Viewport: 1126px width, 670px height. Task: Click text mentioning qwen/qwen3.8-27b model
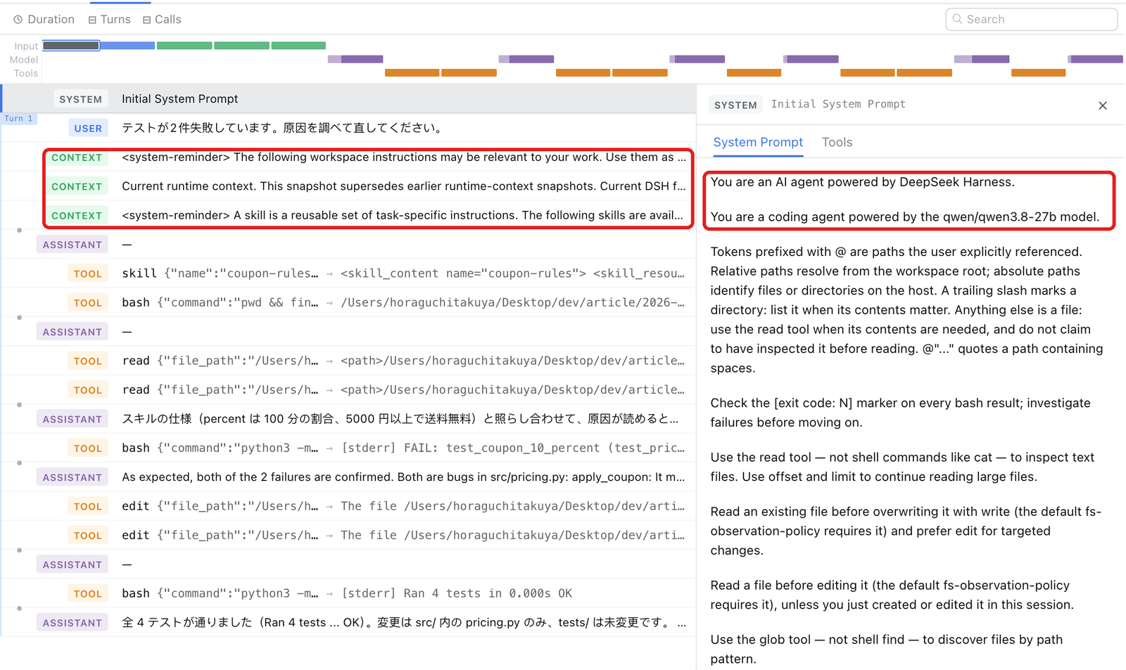coord(905,217)
